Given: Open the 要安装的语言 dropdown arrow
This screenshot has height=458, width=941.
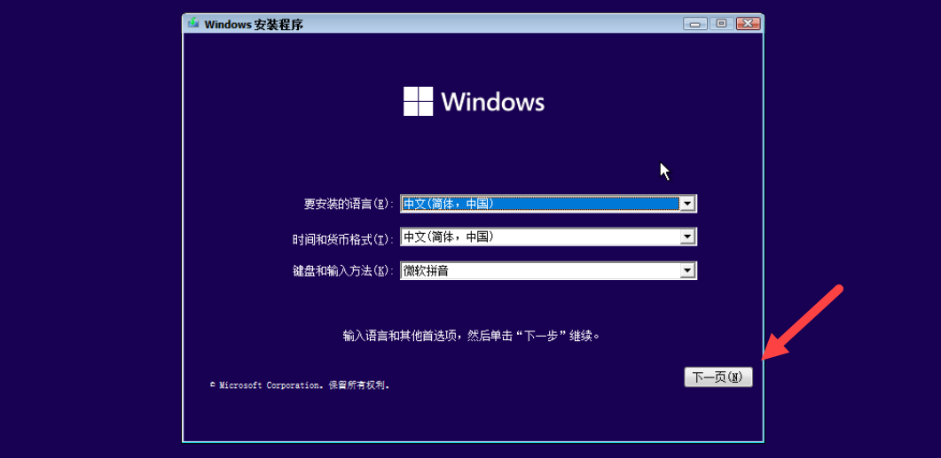Looking at the screenshot, I should 687,204.
